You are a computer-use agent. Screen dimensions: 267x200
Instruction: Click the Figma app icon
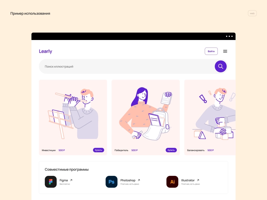(x=51, y=182)
